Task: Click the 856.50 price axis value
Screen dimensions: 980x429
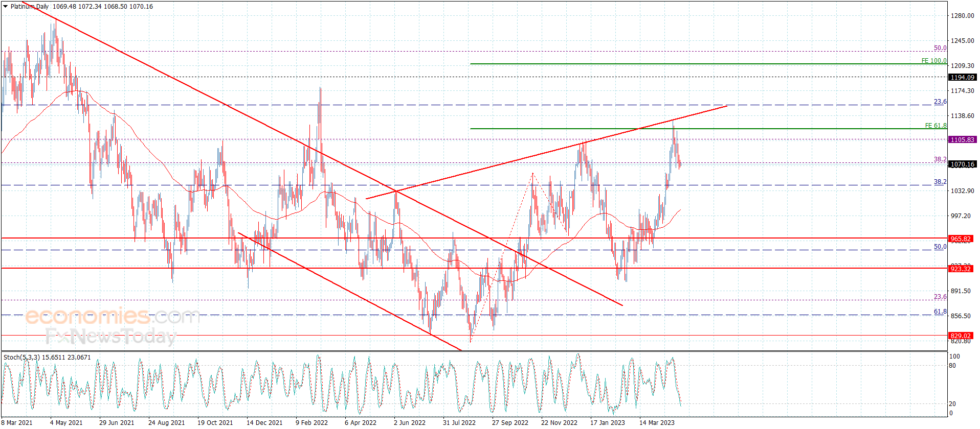Action: [x=961, y=316]
